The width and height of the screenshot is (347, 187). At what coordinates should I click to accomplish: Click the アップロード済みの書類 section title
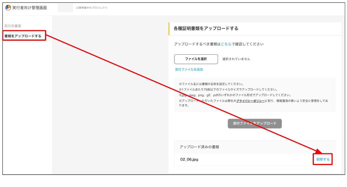(199, 147)
